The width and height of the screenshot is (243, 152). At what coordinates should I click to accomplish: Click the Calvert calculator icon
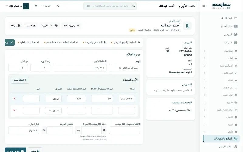[104, 130]
